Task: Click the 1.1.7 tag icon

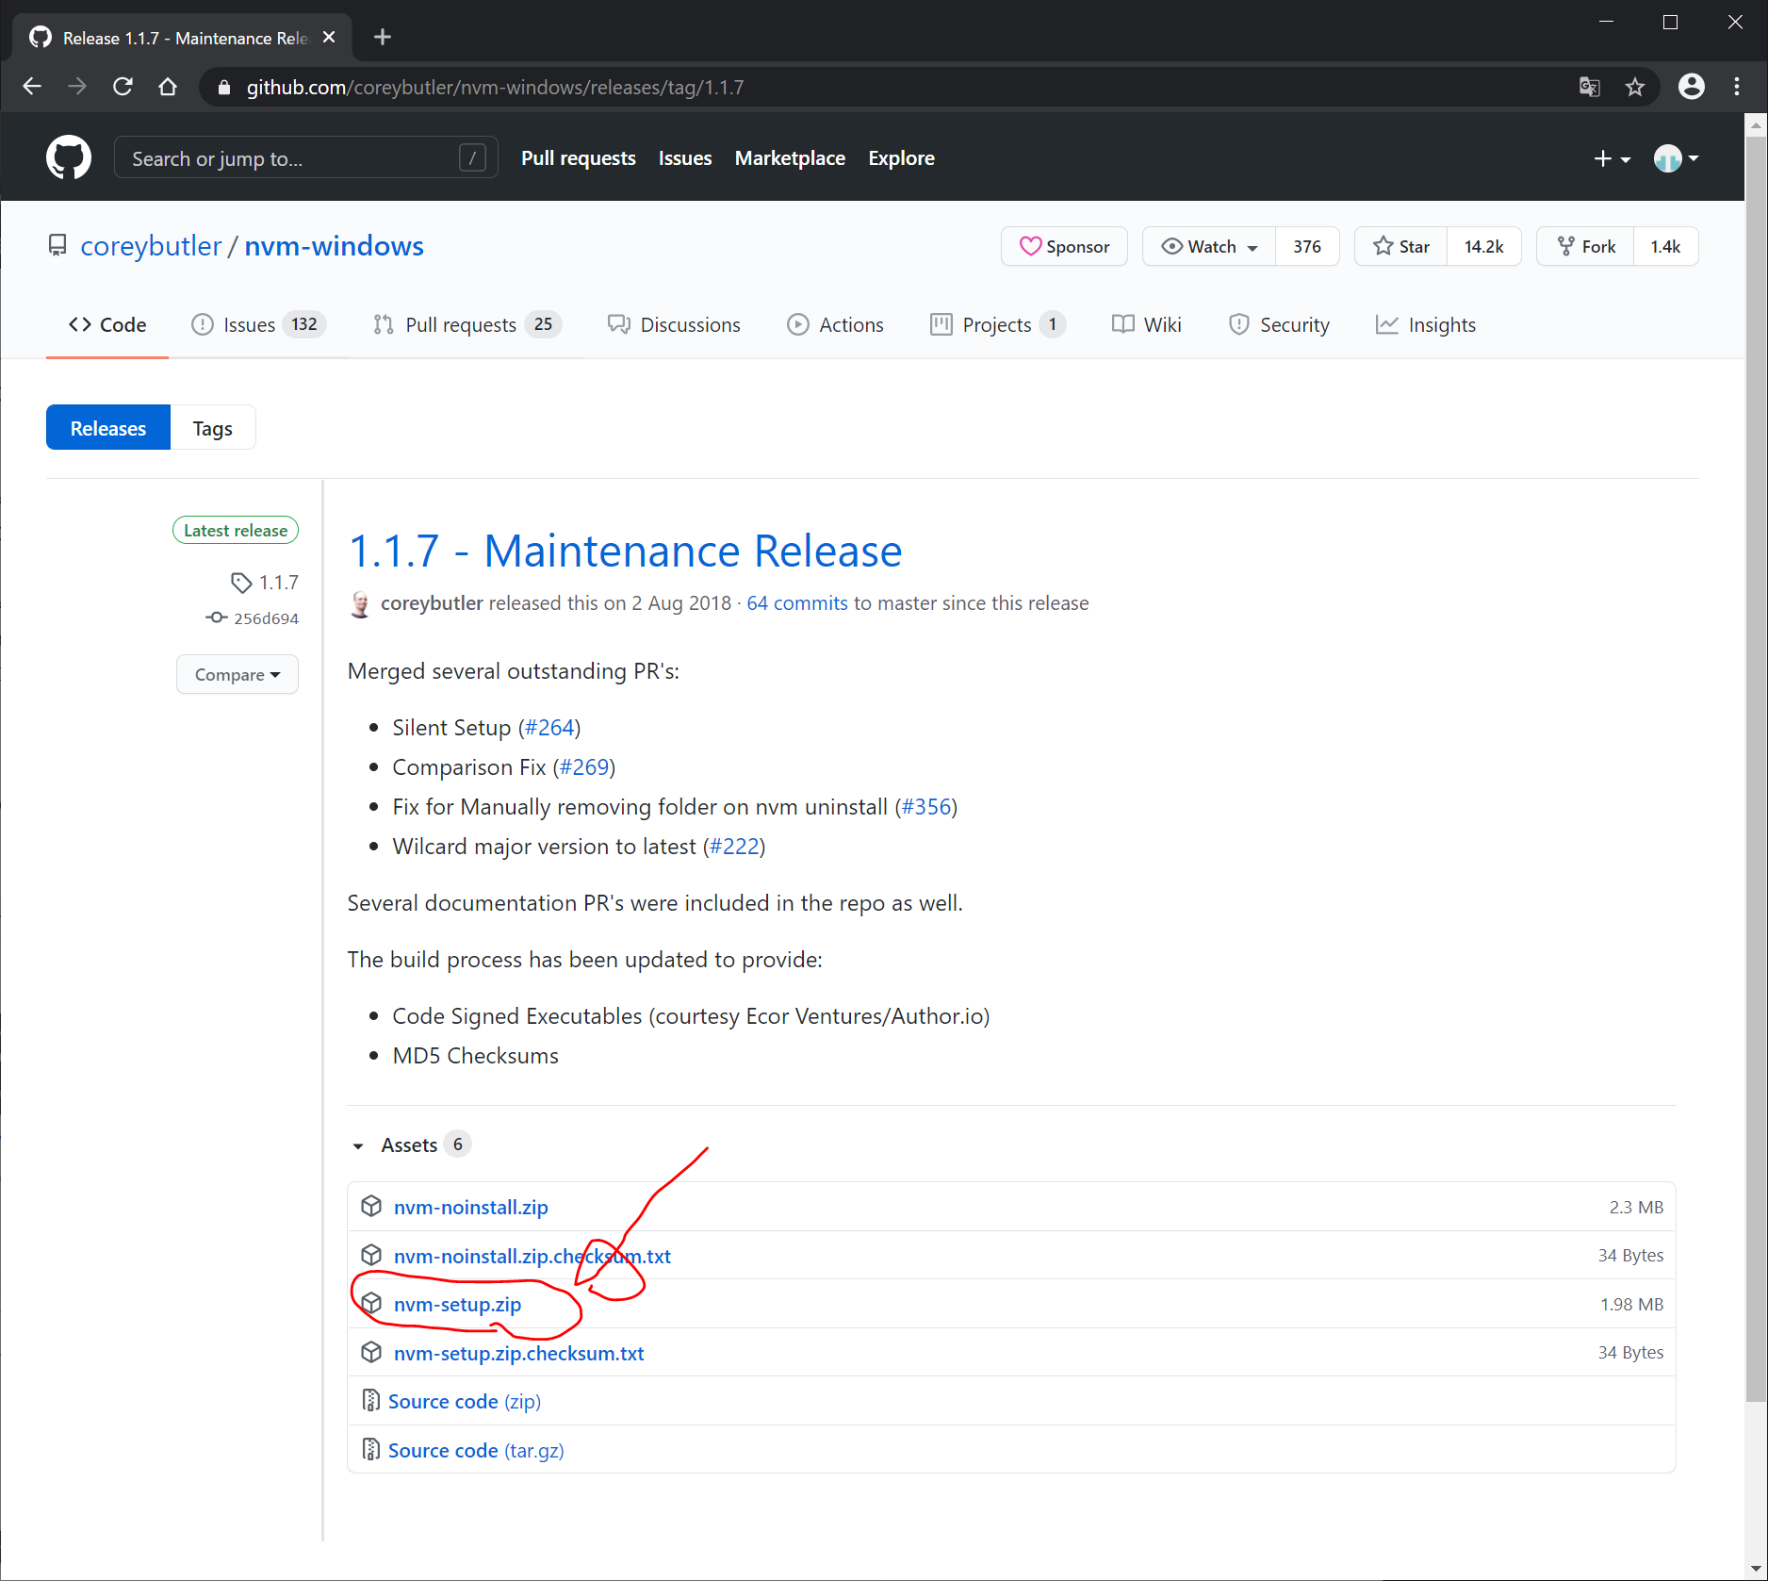Action: pyautogui.click(x=241, y=583)
